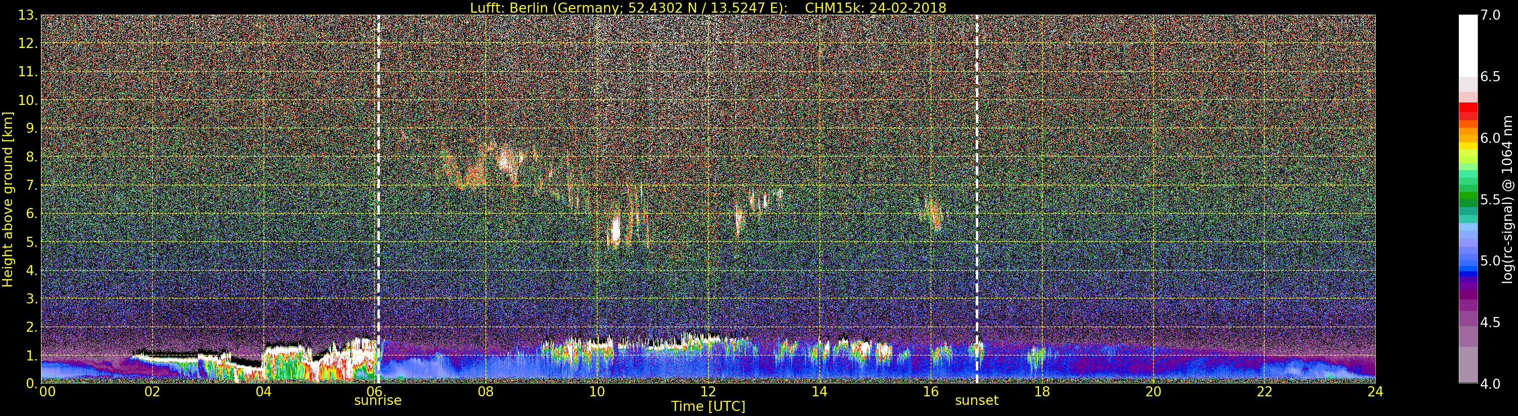The width and height of the screenshot is (1518, 416).
Task: Click the colorbar tick label '4.0'
Action: click(1490, 384)
